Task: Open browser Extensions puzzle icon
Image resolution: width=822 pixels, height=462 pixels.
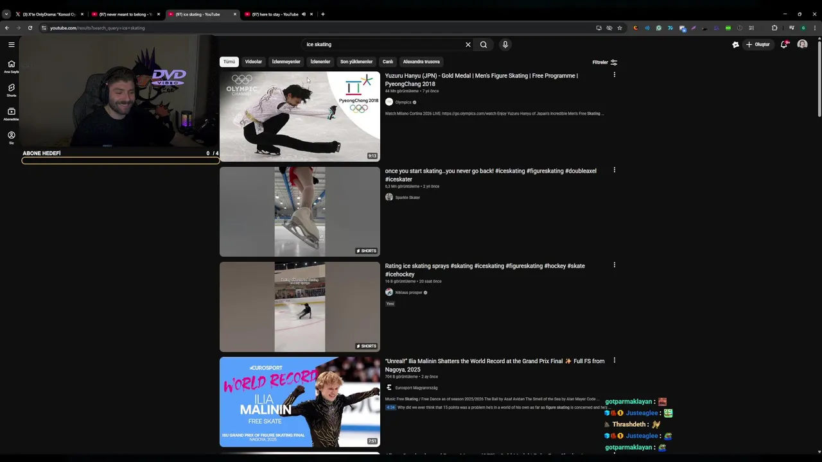Action: (x=774, y=28)
